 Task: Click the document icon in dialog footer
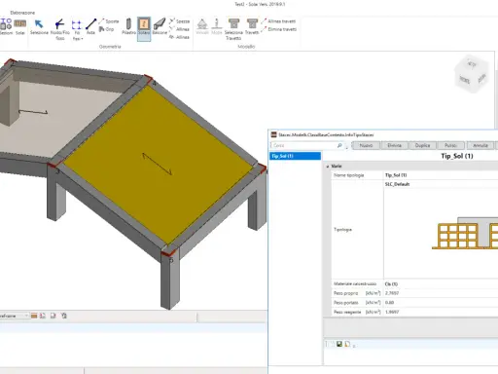pos(347,344)
